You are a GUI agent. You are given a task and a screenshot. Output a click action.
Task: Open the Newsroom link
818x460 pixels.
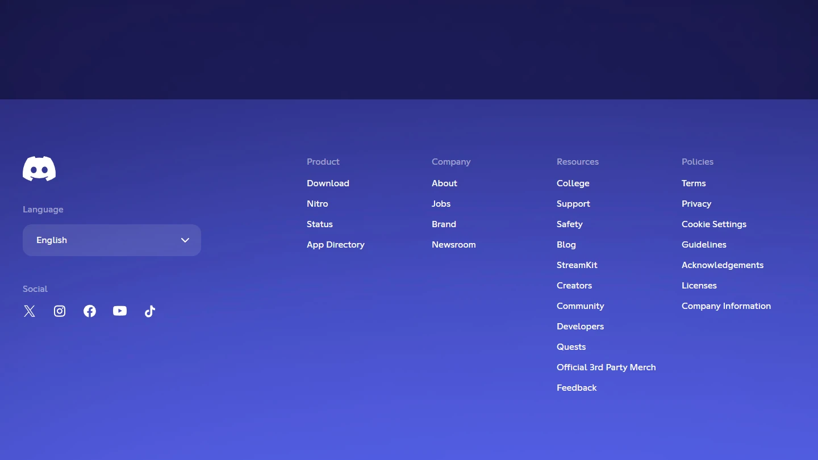click(453, 245)
